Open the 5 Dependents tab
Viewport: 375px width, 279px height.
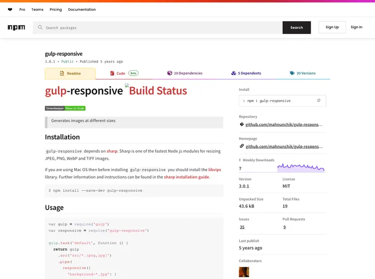point(246,73)
